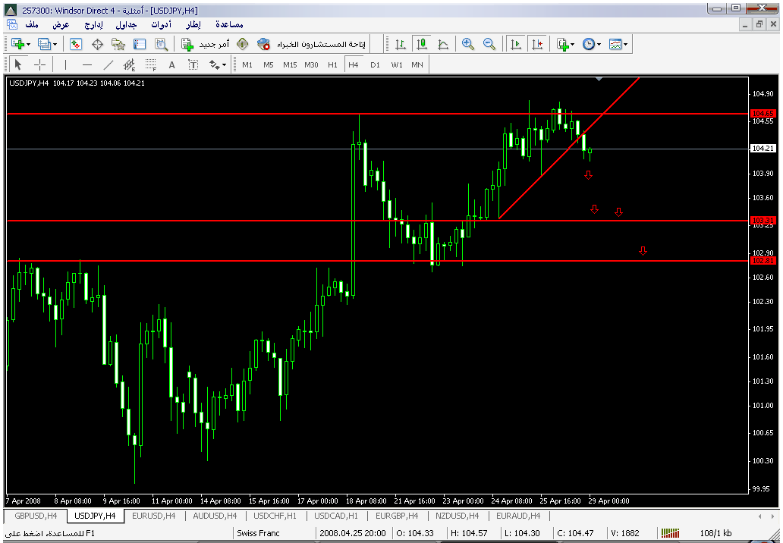
Task: Set timeframe to M5
Action: [x=269, y=65]
